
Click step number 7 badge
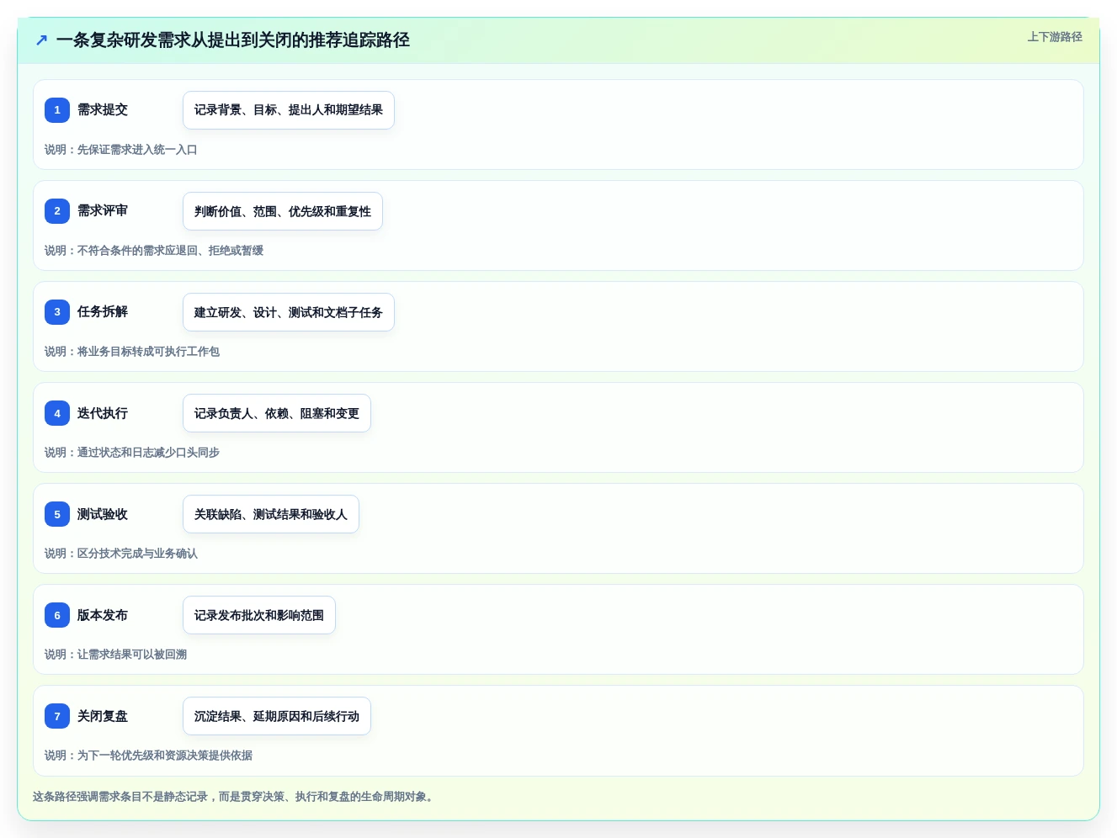57,716
